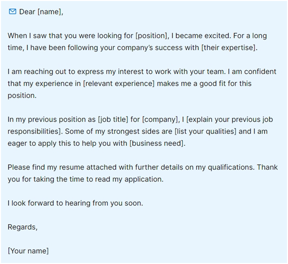Click the [position] placeholder text
Image resolution: width=288 pixels, height=264 pixels.
[x=151, y=36]
